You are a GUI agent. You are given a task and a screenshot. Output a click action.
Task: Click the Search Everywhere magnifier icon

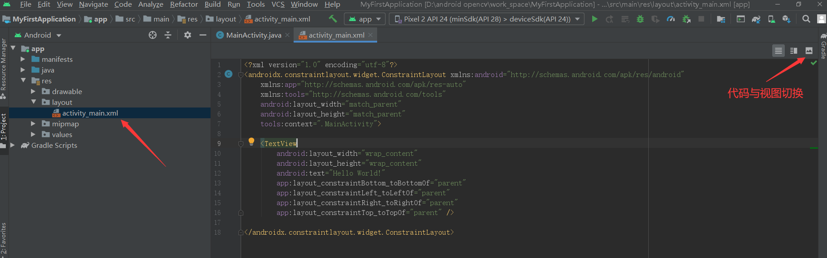click(x=806, y=19)
